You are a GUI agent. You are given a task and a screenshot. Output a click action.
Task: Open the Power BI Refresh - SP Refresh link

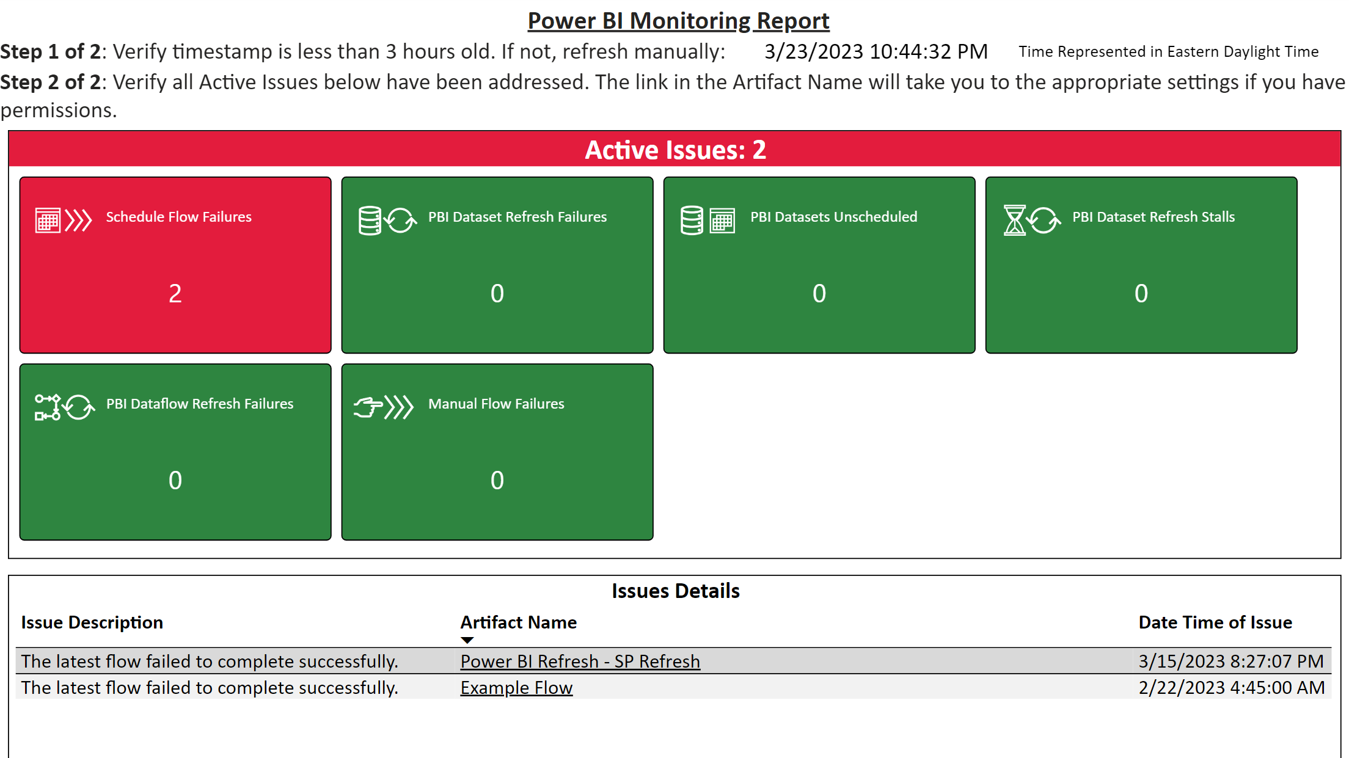tap(580, 661)
